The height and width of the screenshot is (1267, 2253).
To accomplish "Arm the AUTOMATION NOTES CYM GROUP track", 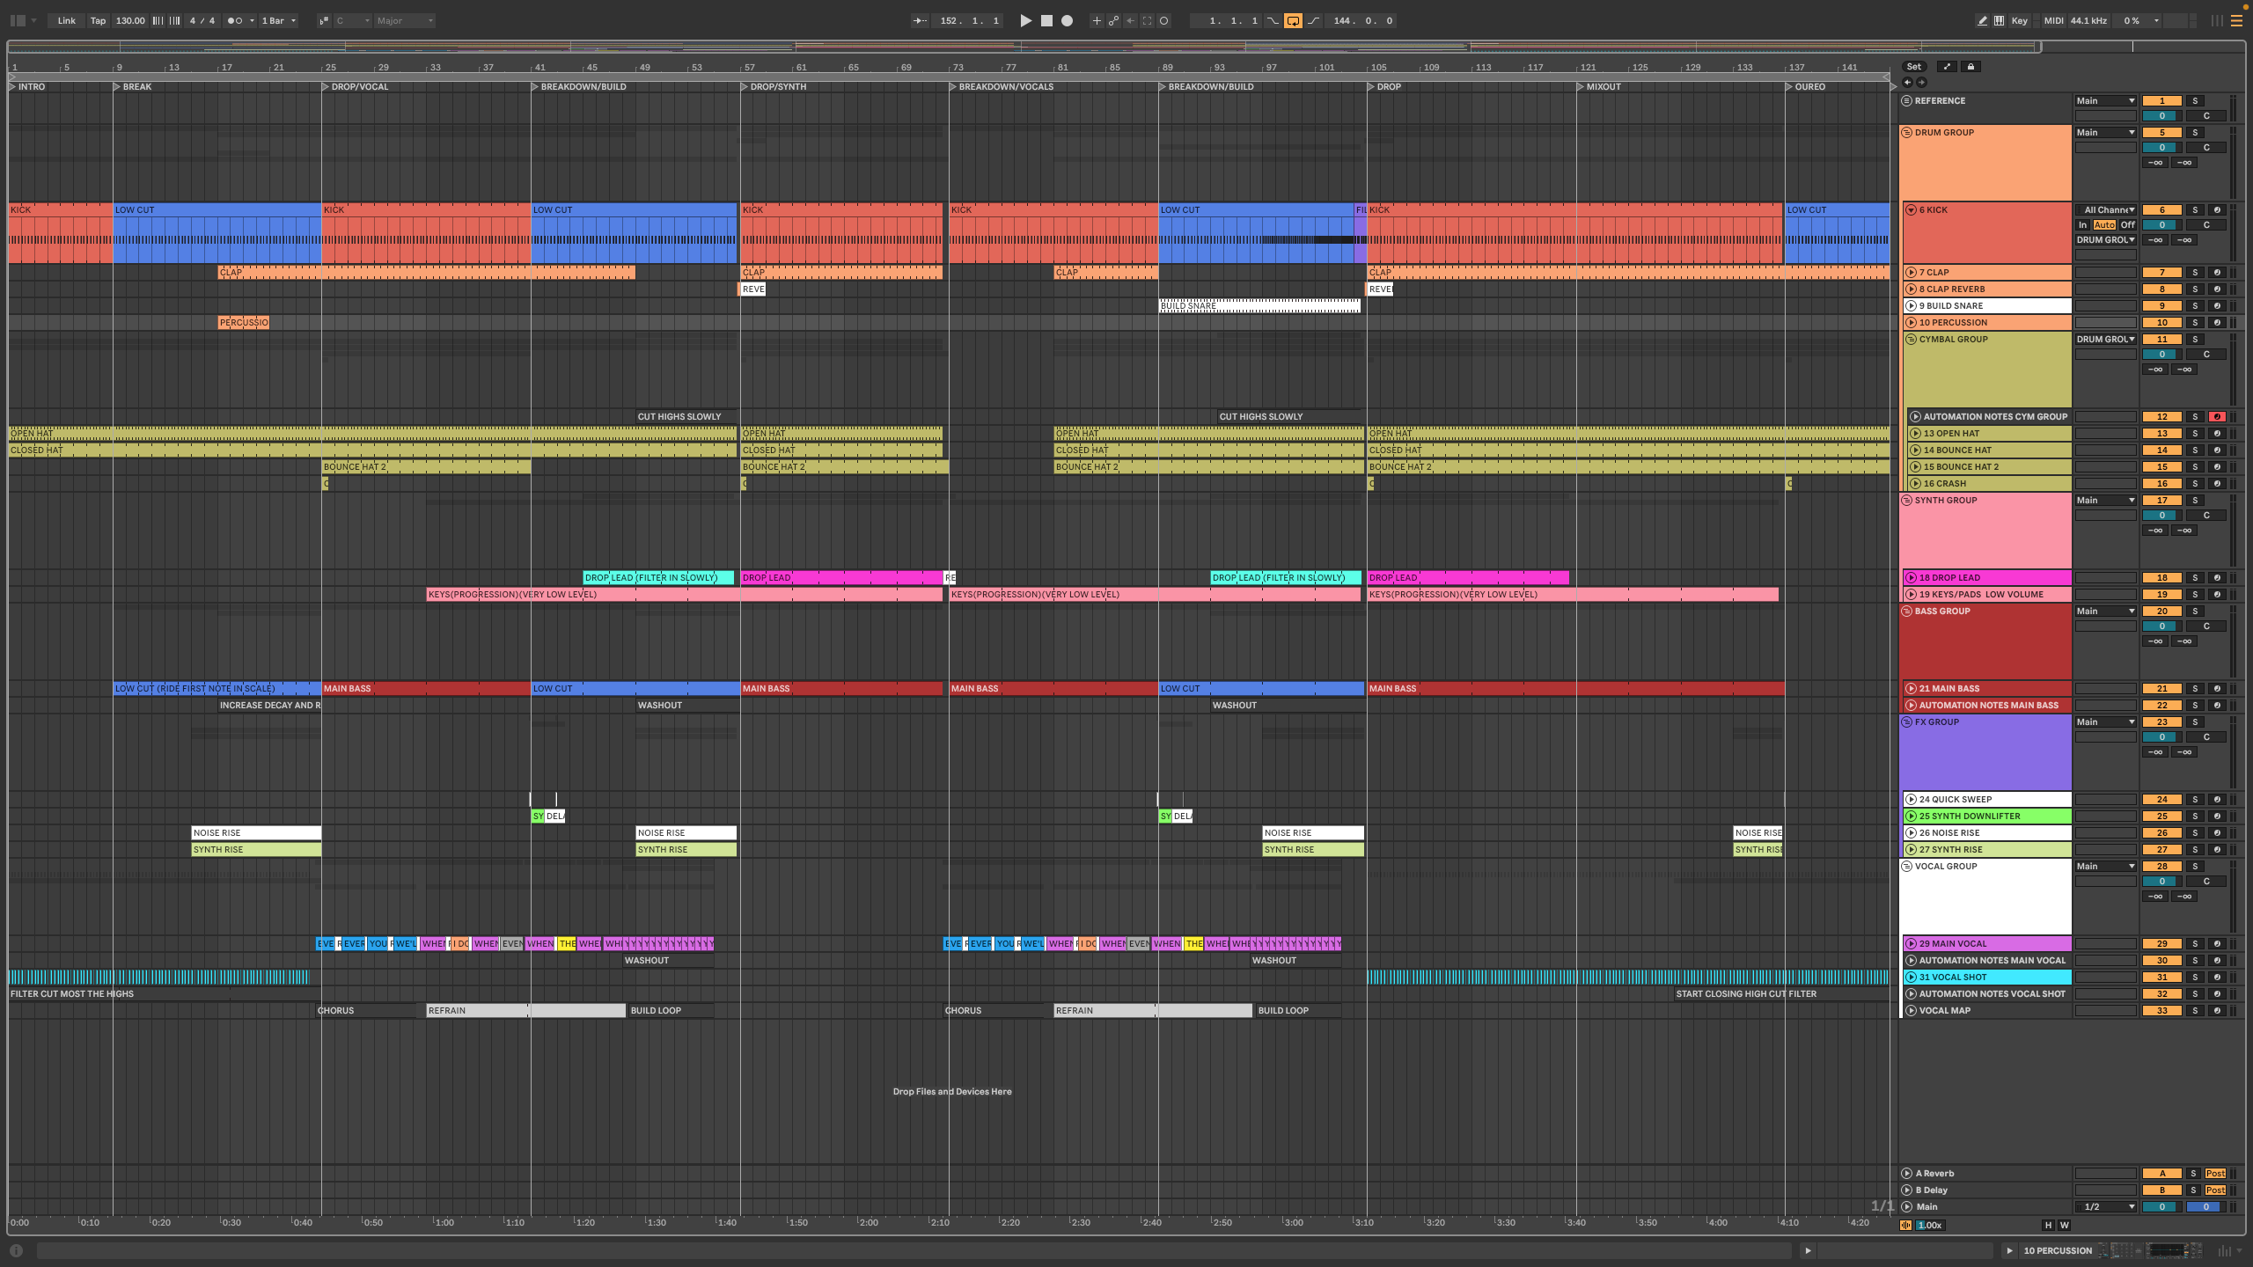I will [x=2217, y=417].
